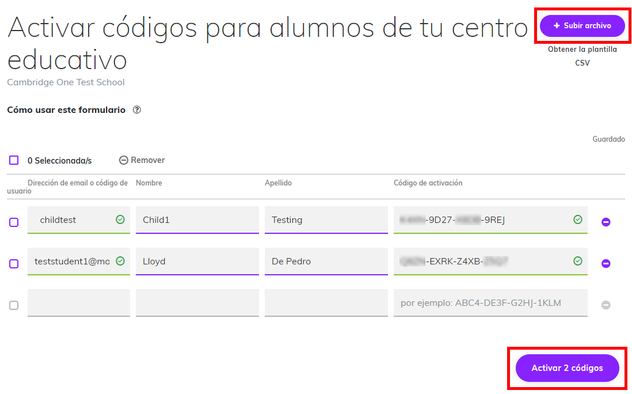Click the activation code field ending in 9REJ
The height and width of the screenshot is (394, 632).
(490, 220)
